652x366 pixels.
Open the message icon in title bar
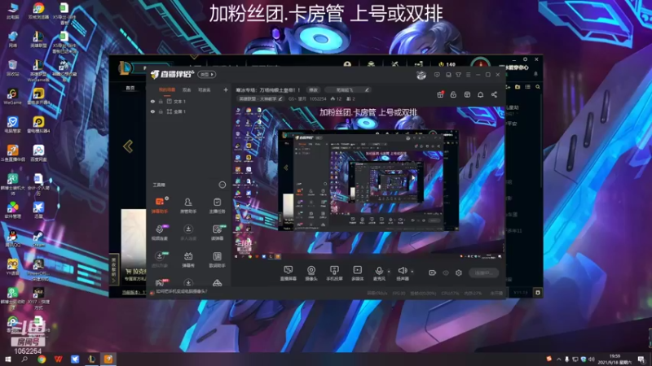tap(437, 75)
